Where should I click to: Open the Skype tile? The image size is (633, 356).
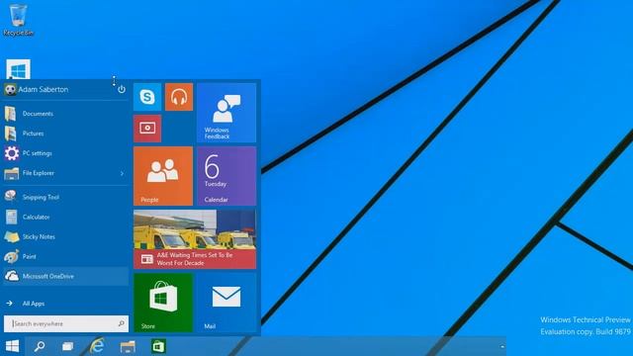tap(147, 97)
